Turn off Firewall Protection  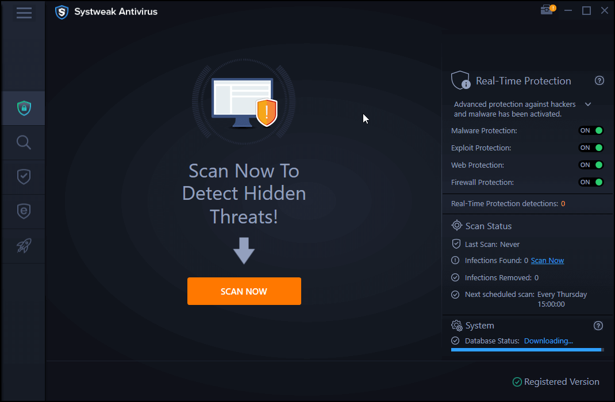point(591,182)
